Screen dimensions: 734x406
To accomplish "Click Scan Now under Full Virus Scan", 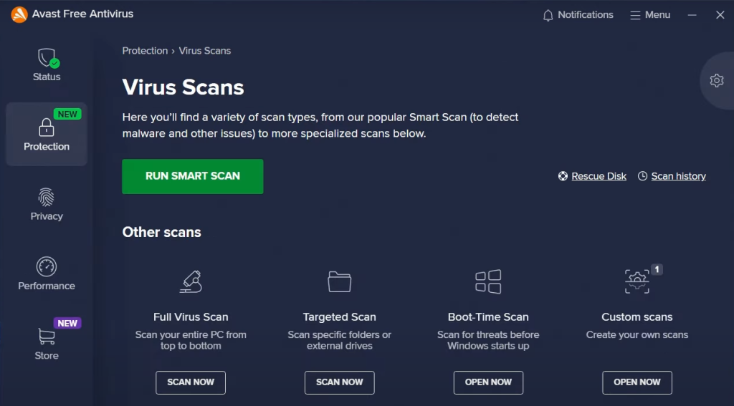I will point(191,382).
